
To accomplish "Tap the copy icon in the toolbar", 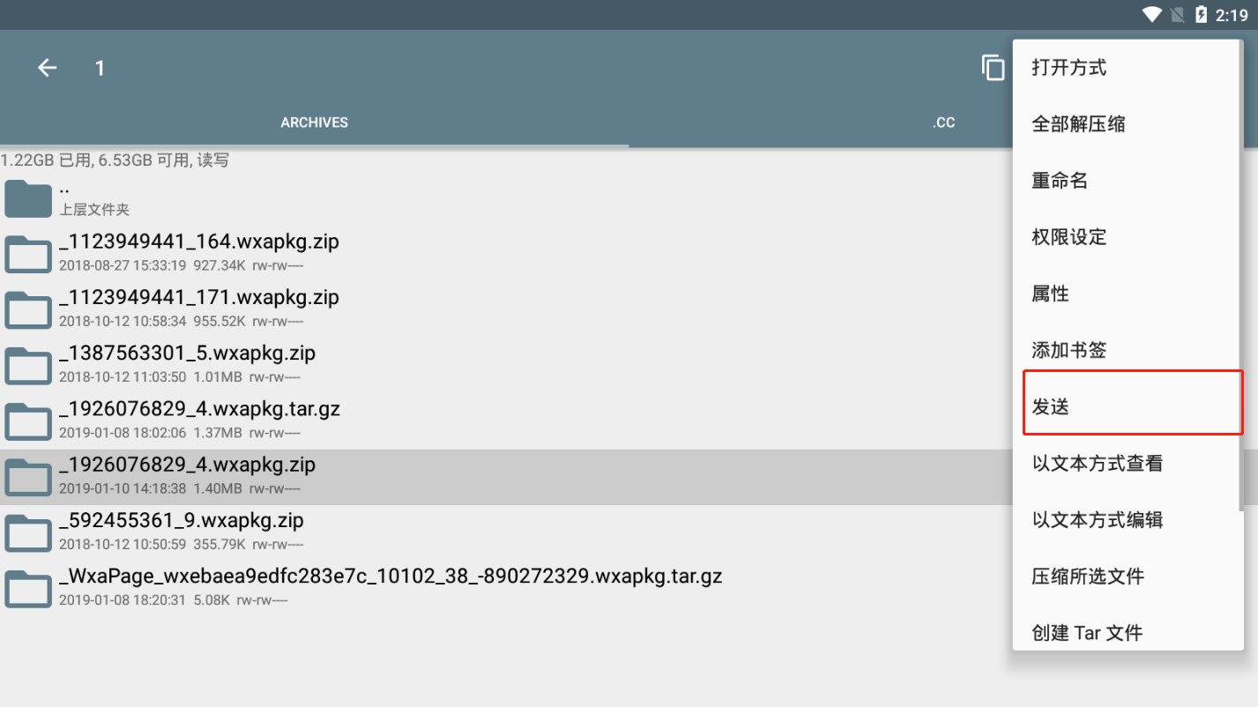I will pos(994,68).
